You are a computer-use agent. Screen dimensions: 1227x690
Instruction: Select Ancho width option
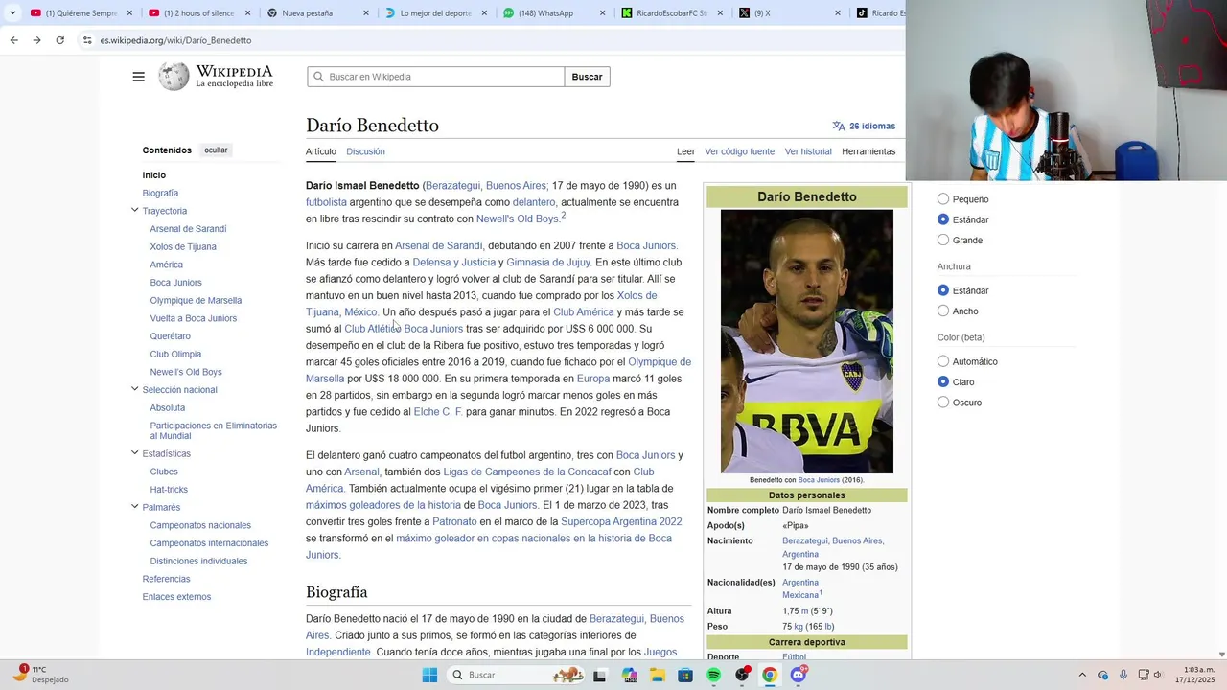943,310
